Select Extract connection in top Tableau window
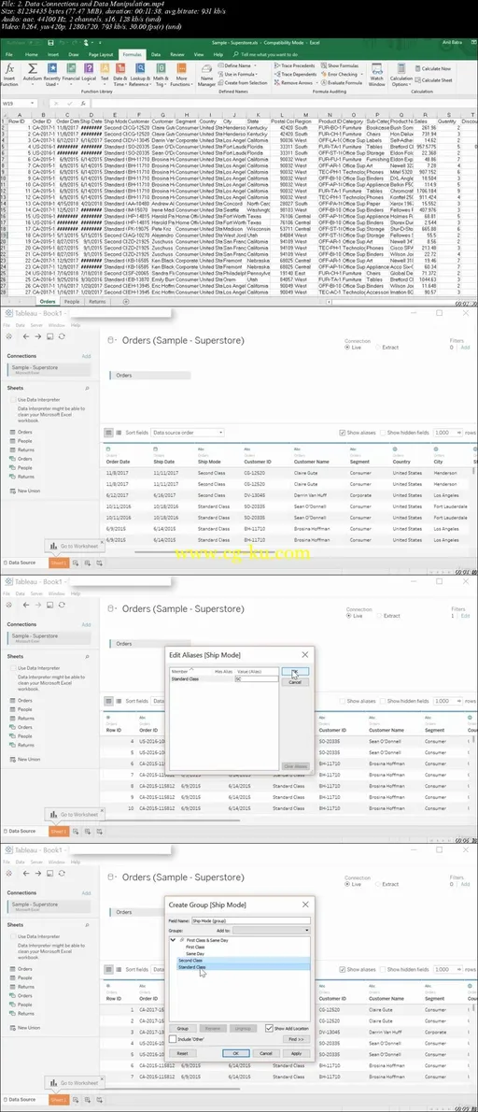Image resolution: width=478 pixels, height=1112 pixels. 388,349
